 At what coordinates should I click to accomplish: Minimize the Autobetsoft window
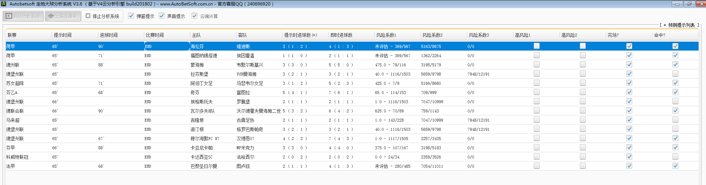coord(677,4)
